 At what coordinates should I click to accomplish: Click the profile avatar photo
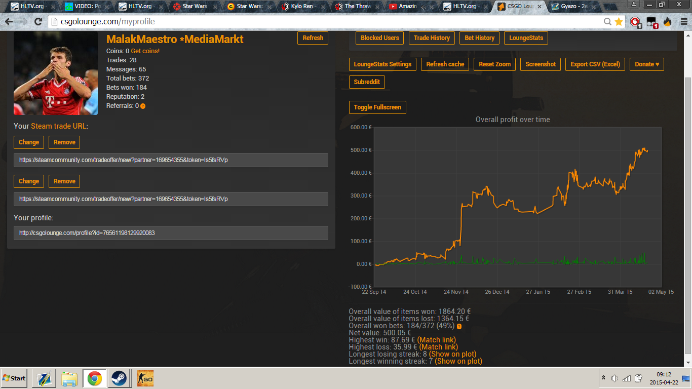56,73
